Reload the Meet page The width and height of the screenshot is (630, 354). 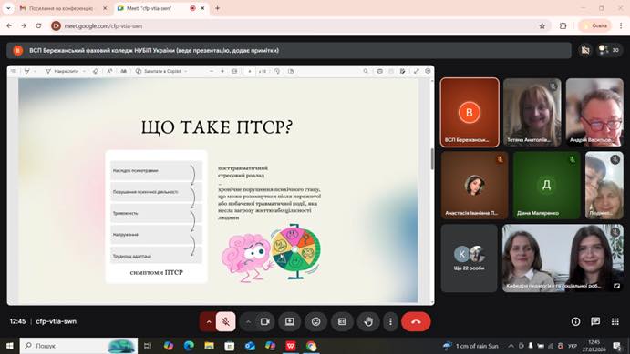[x=38, y=25]
